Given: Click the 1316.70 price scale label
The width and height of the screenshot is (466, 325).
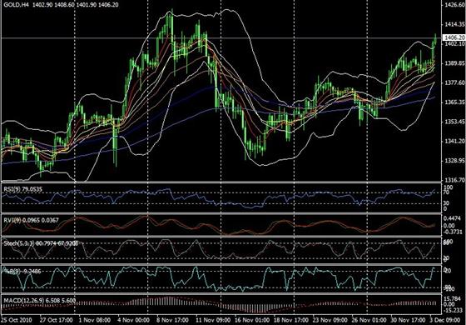Looking at the screenshot, I should tap(454, 180).
